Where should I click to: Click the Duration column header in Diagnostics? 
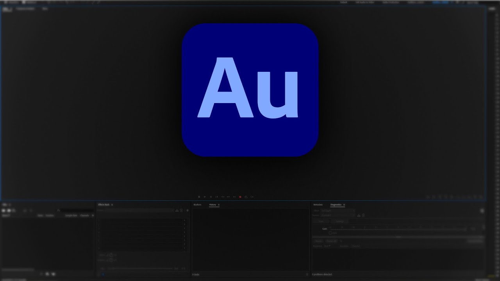point(344,246)
